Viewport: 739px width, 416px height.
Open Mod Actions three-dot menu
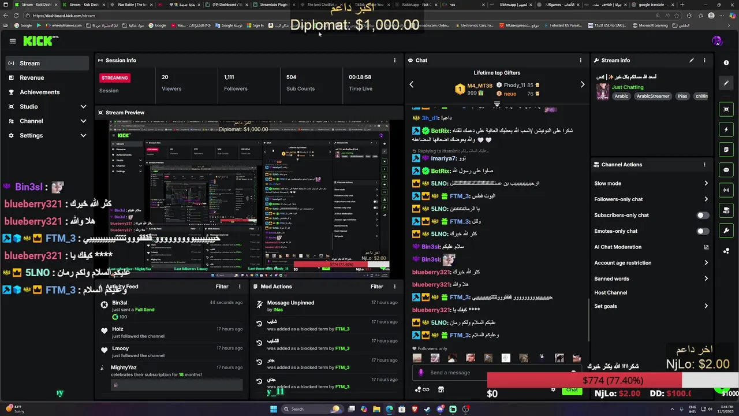click(395, 287)
